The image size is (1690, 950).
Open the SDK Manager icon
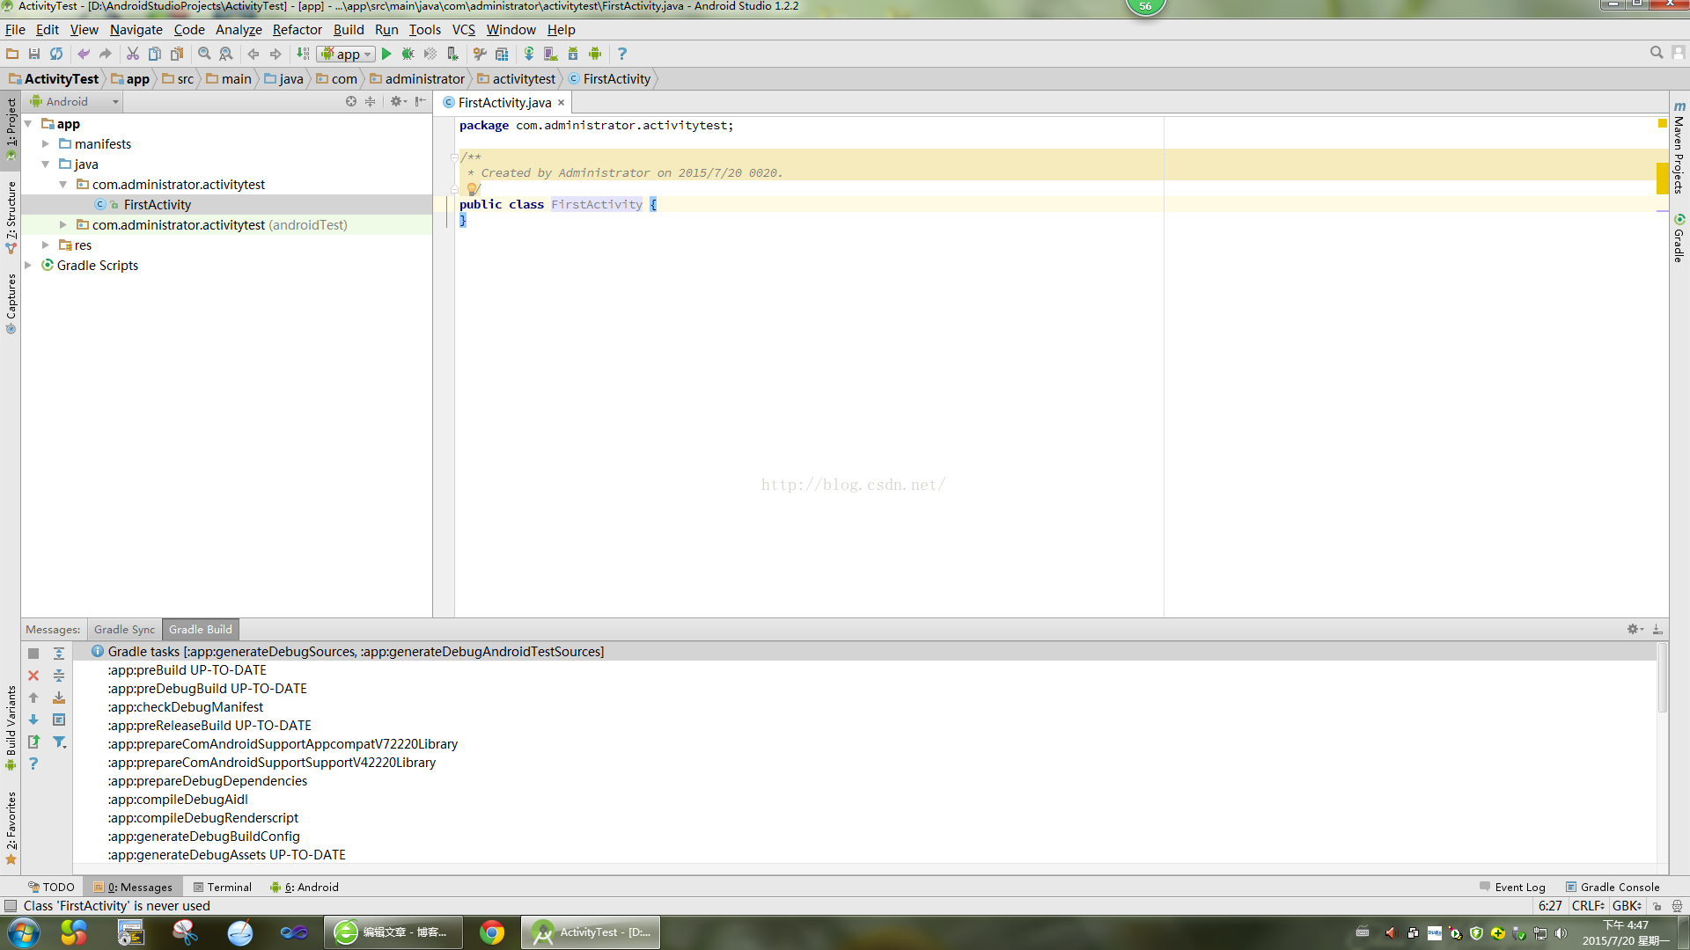573,54
